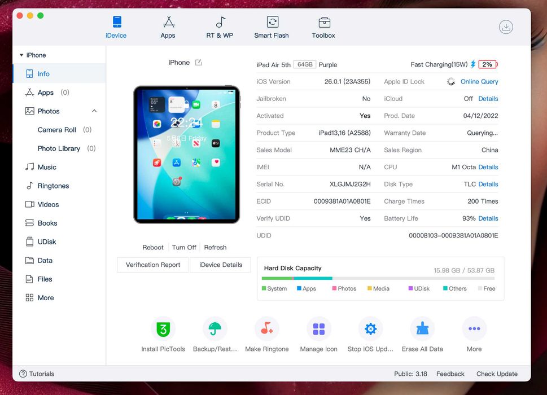The image size is (547, 395).
Task: Click the Photos legend color swatch
Action: click(334, 288)
